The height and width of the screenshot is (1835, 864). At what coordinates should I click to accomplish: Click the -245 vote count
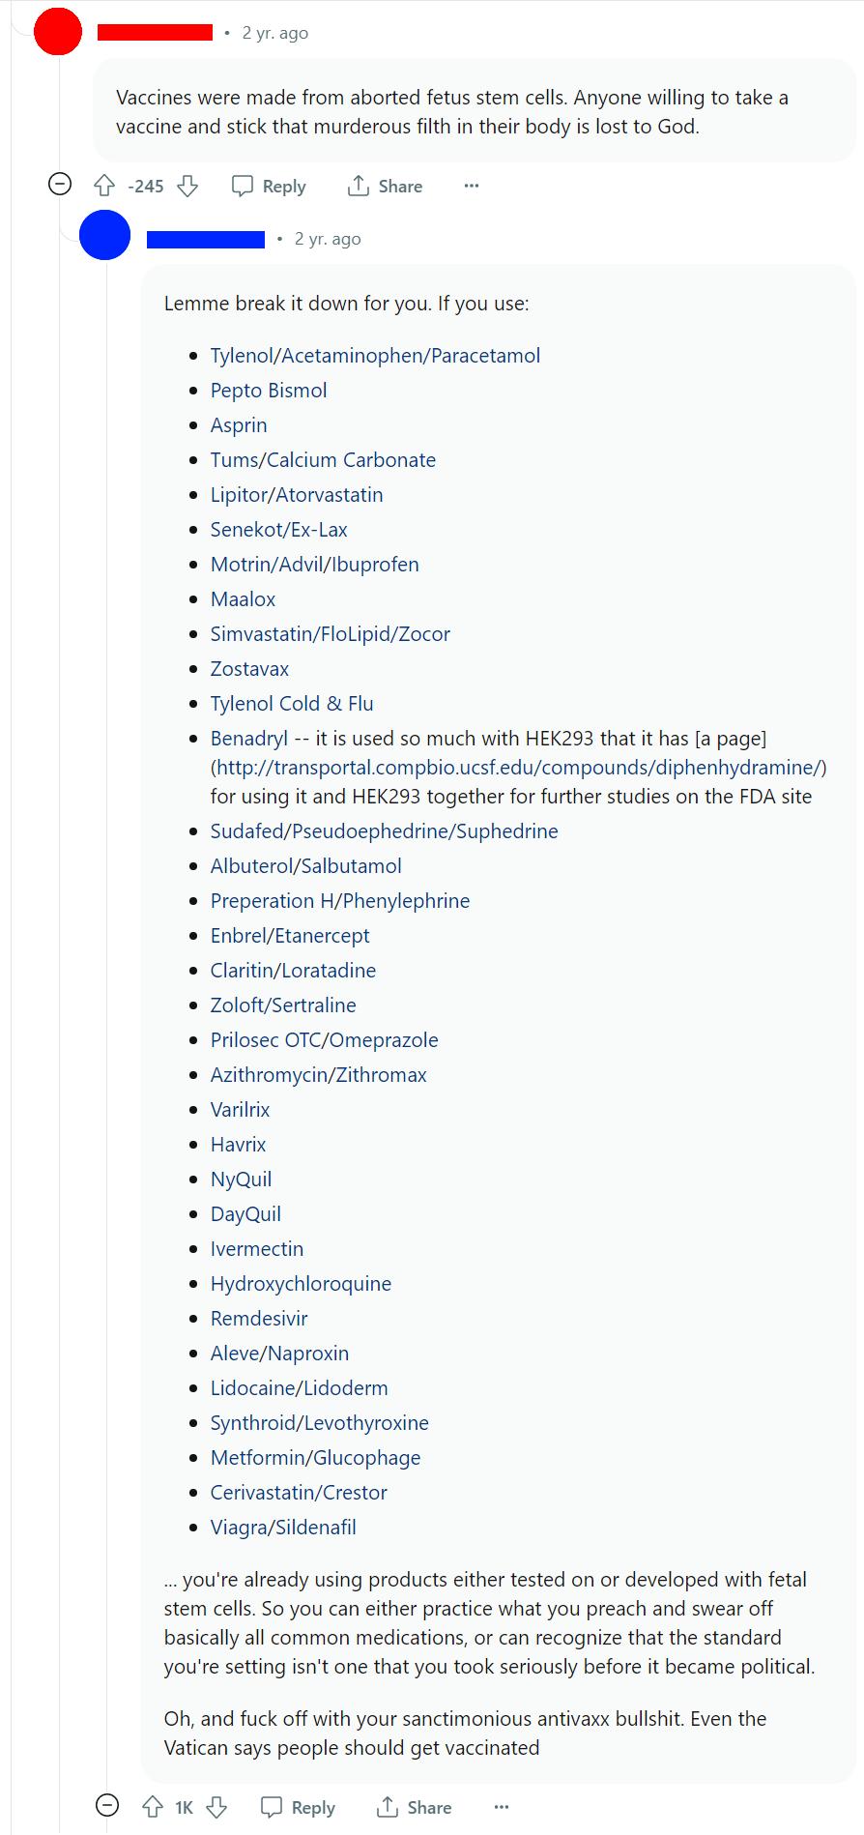[x=146, y=186]
